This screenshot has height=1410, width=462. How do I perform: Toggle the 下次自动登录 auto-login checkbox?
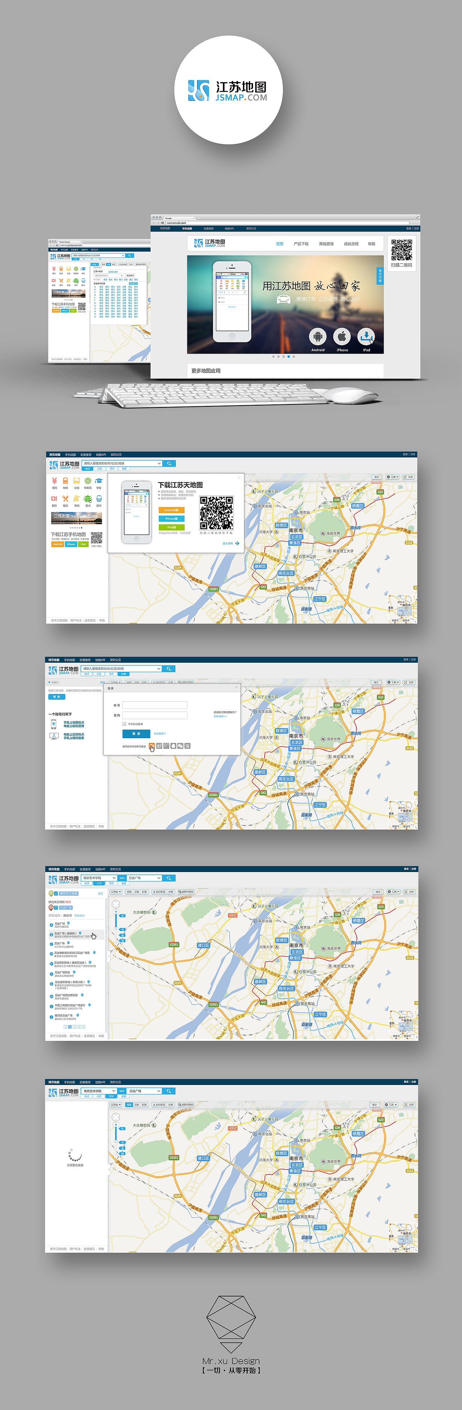click(x=124, y=724)
